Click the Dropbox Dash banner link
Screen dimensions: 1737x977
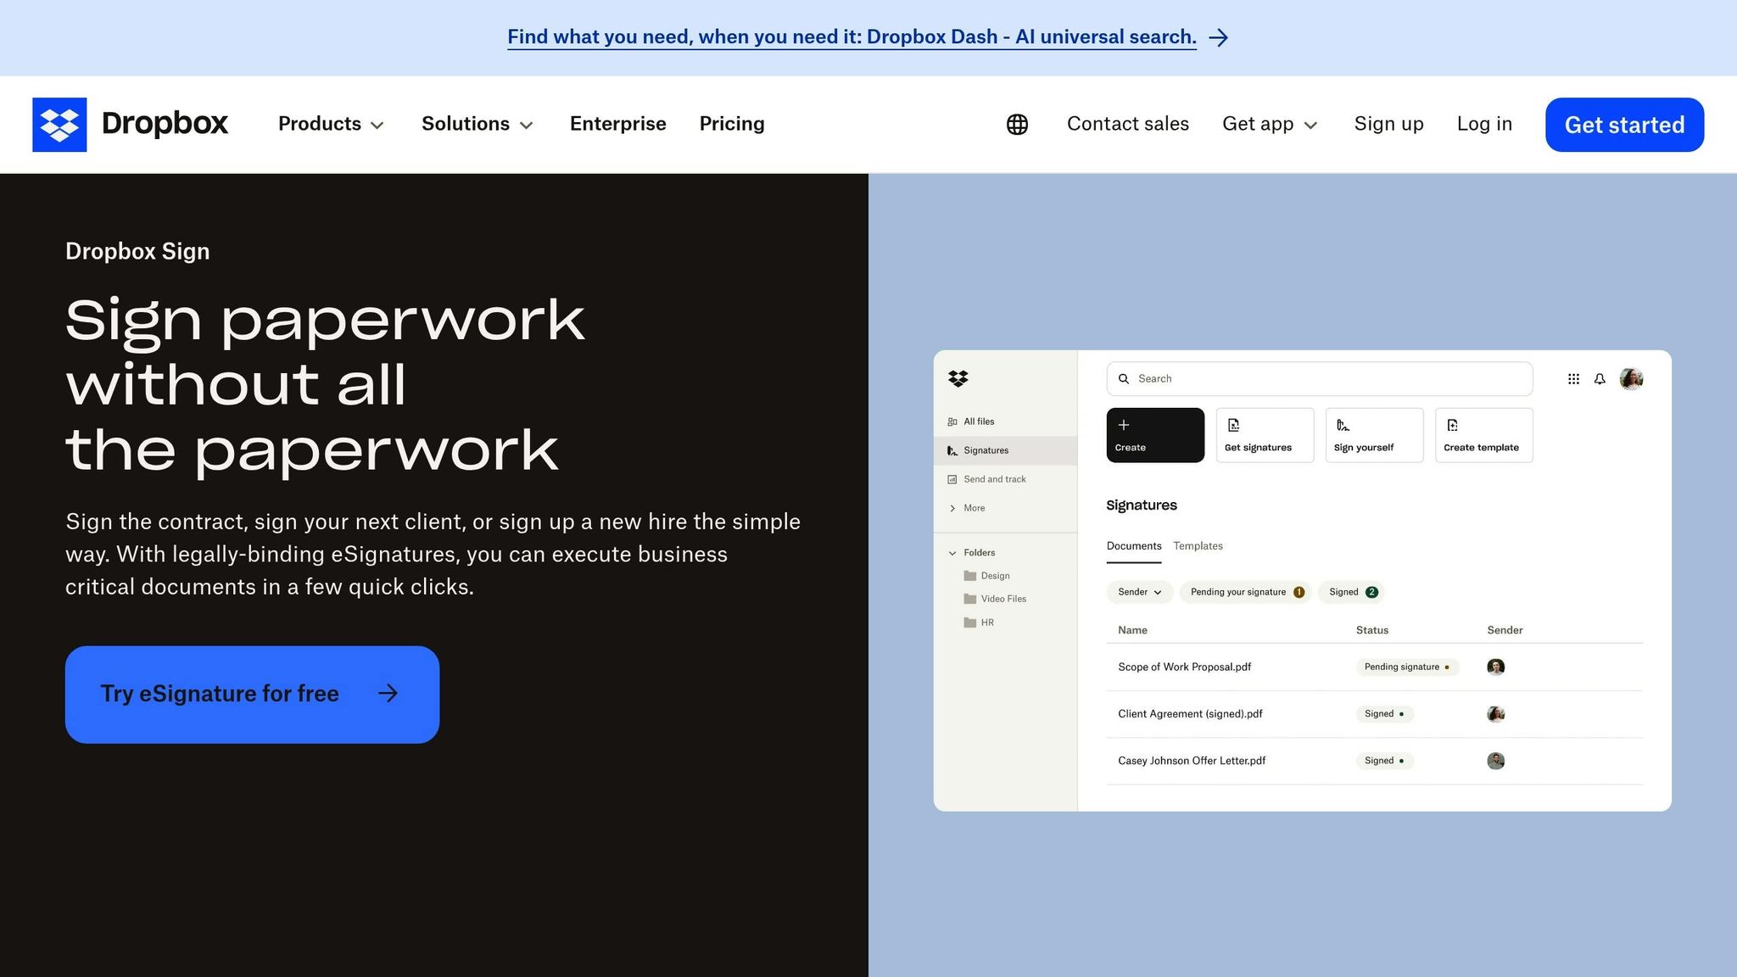pyautogui.click(x=852, y=37)
